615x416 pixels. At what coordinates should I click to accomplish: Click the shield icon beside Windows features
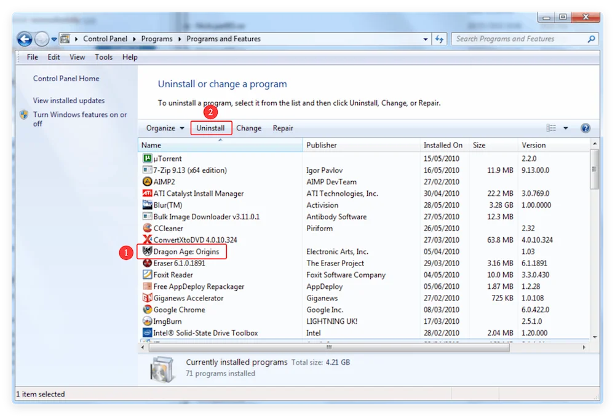[25, 115]
